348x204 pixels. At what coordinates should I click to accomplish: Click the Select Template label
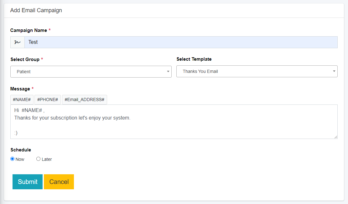point(194,59)
